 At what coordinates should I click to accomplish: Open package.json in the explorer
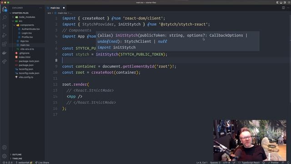(x=26, y=65)
